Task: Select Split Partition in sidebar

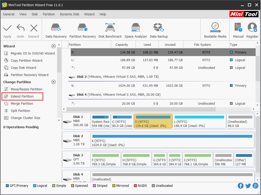Action: coord(17,111)
